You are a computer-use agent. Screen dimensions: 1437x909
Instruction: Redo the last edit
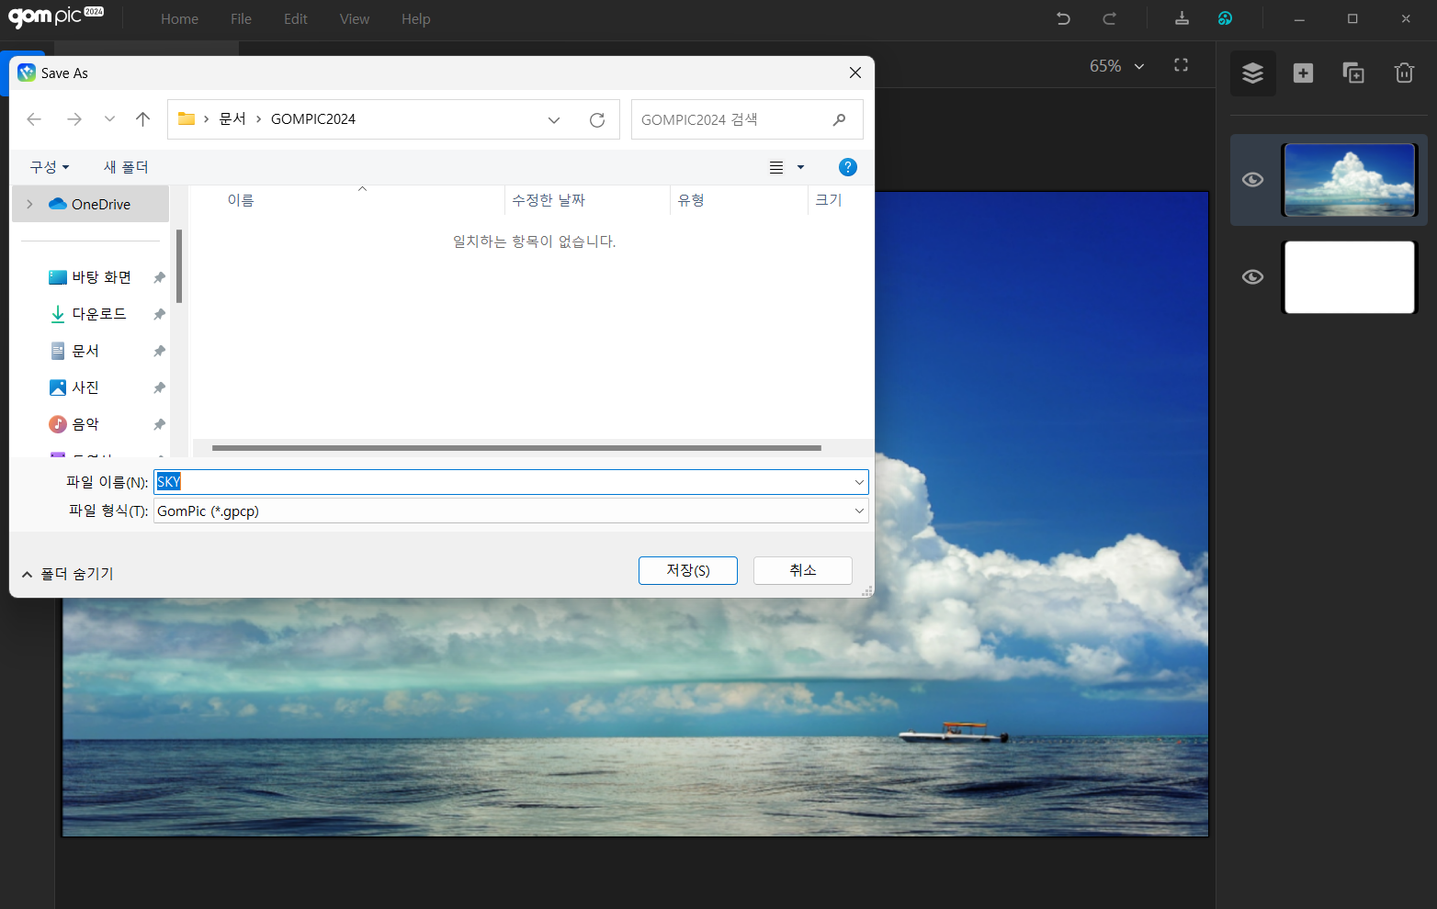(x=1109, y=18)
